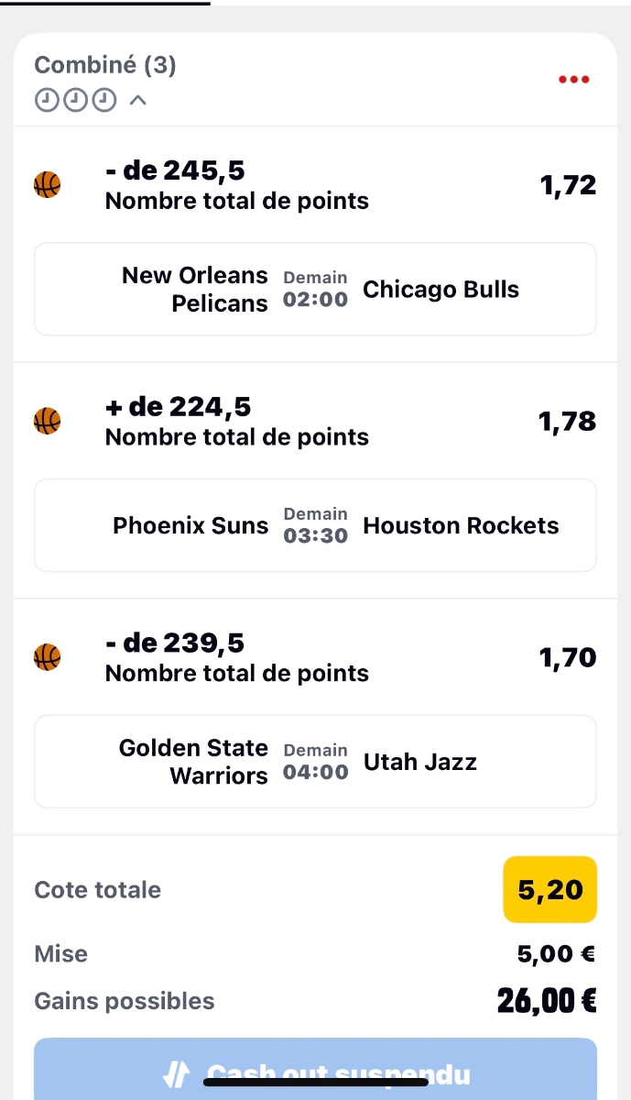Image resolution: width=631 pixels, height=1100 pixels.
Task: Collapse the Combiné bet details chevron
Action: click(x=137, y=100)
